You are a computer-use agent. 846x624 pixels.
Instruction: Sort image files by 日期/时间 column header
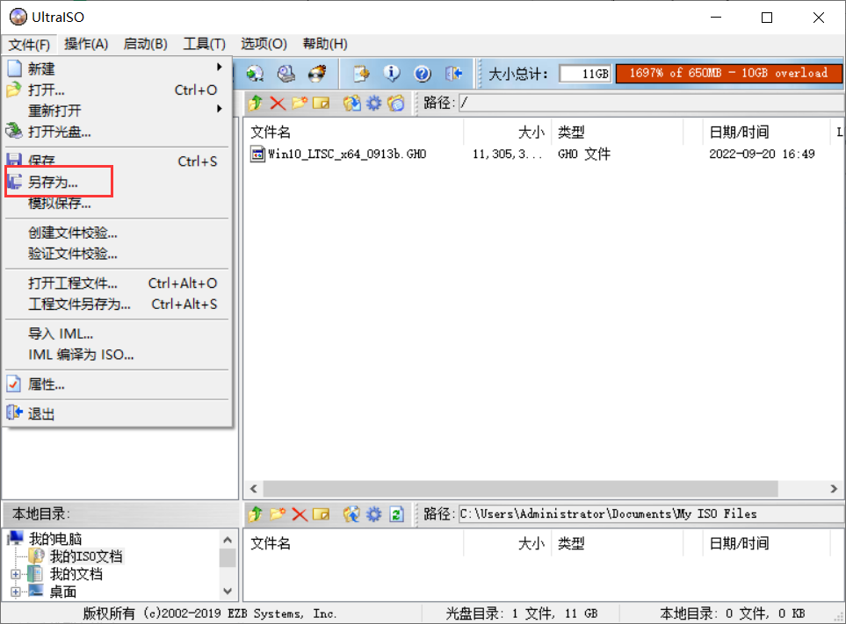[766, 132]
